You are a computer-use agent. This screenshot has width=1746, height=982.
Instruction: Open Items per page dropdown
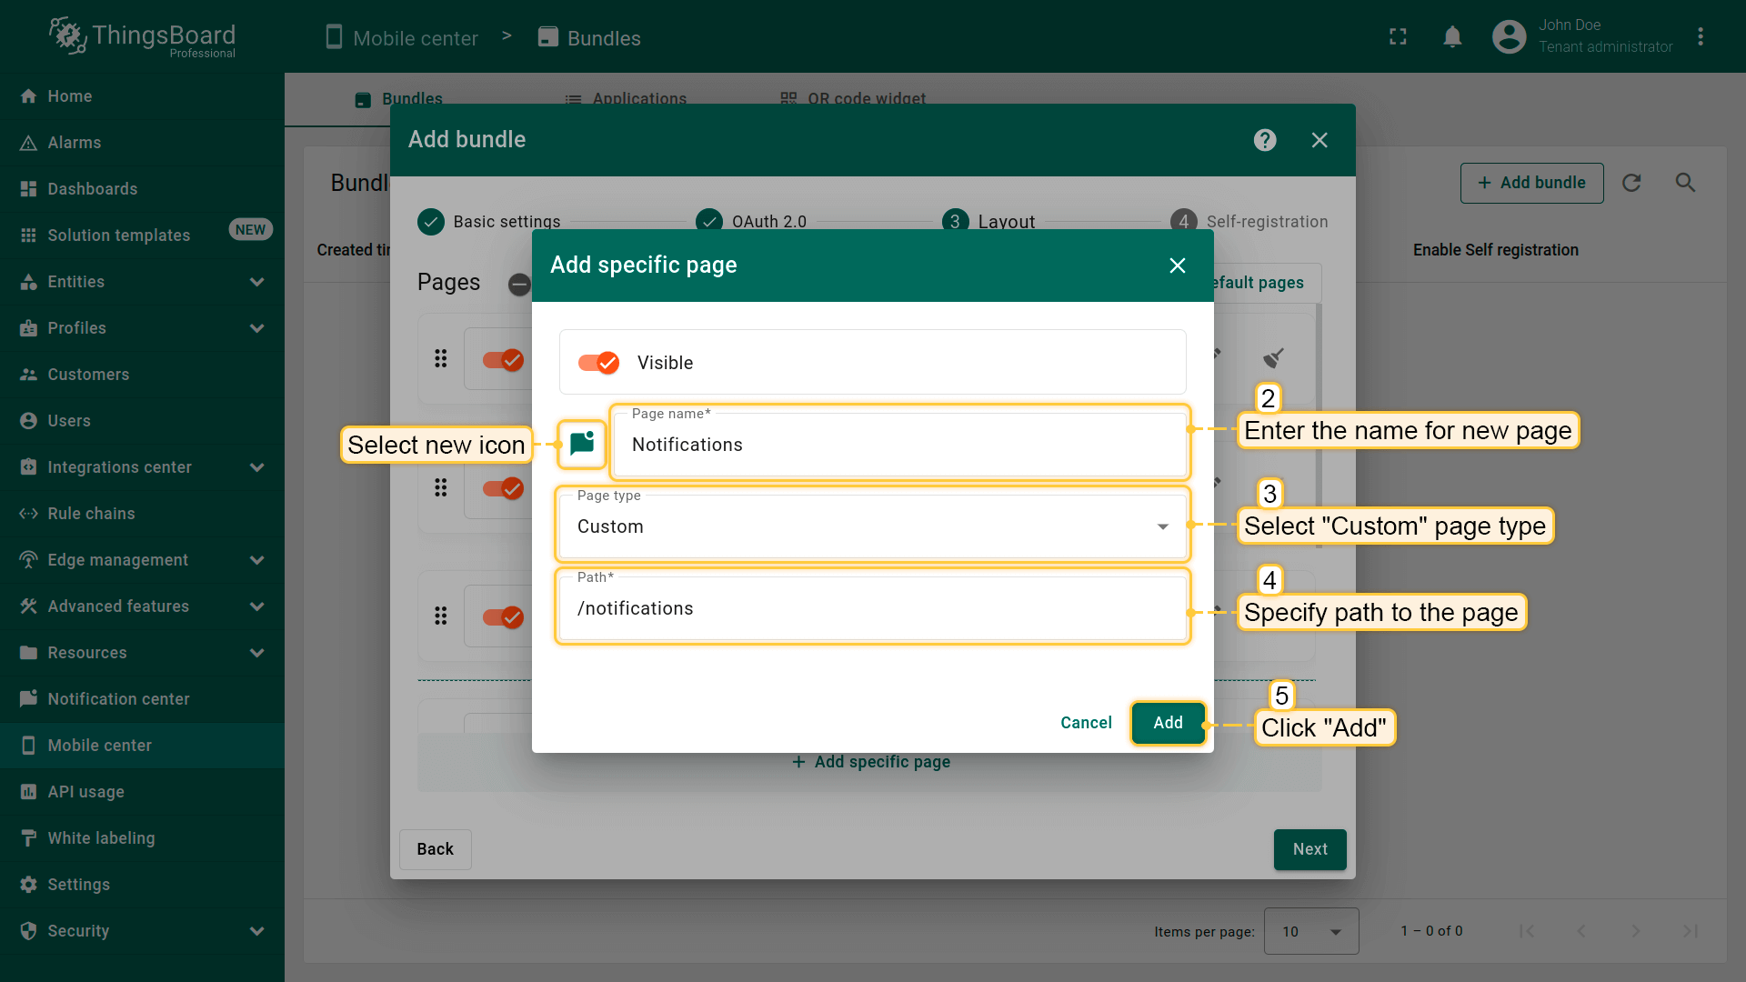[1310, 931]
